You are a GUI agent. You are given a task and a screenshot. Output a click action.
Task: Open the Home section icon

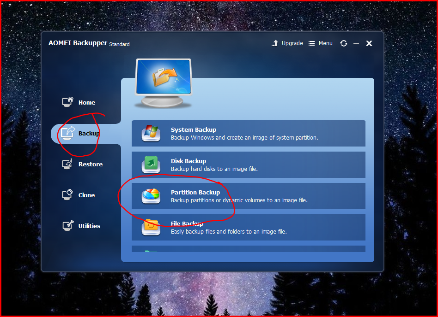67,102
